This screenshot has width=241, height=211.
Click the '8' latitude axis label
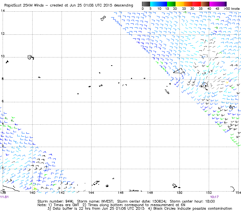[3, 79]
